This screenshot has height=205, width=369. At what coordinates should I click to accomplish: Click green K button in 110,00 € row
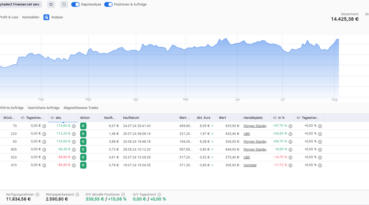(83, 141)
